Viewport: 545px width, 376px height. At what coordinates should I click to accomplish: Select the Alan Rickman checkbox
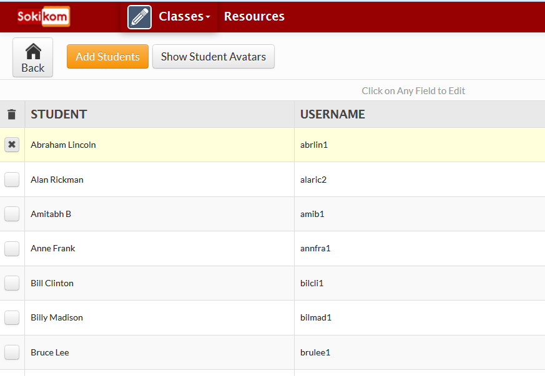[x=12, y=180]
